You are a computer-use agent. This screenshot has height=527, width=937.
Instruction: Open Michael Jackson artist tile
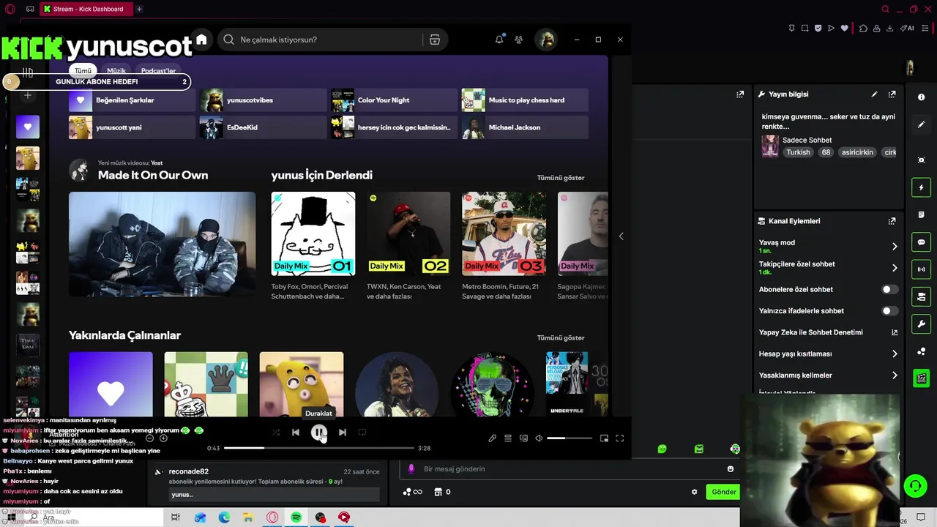click(525, 127)
